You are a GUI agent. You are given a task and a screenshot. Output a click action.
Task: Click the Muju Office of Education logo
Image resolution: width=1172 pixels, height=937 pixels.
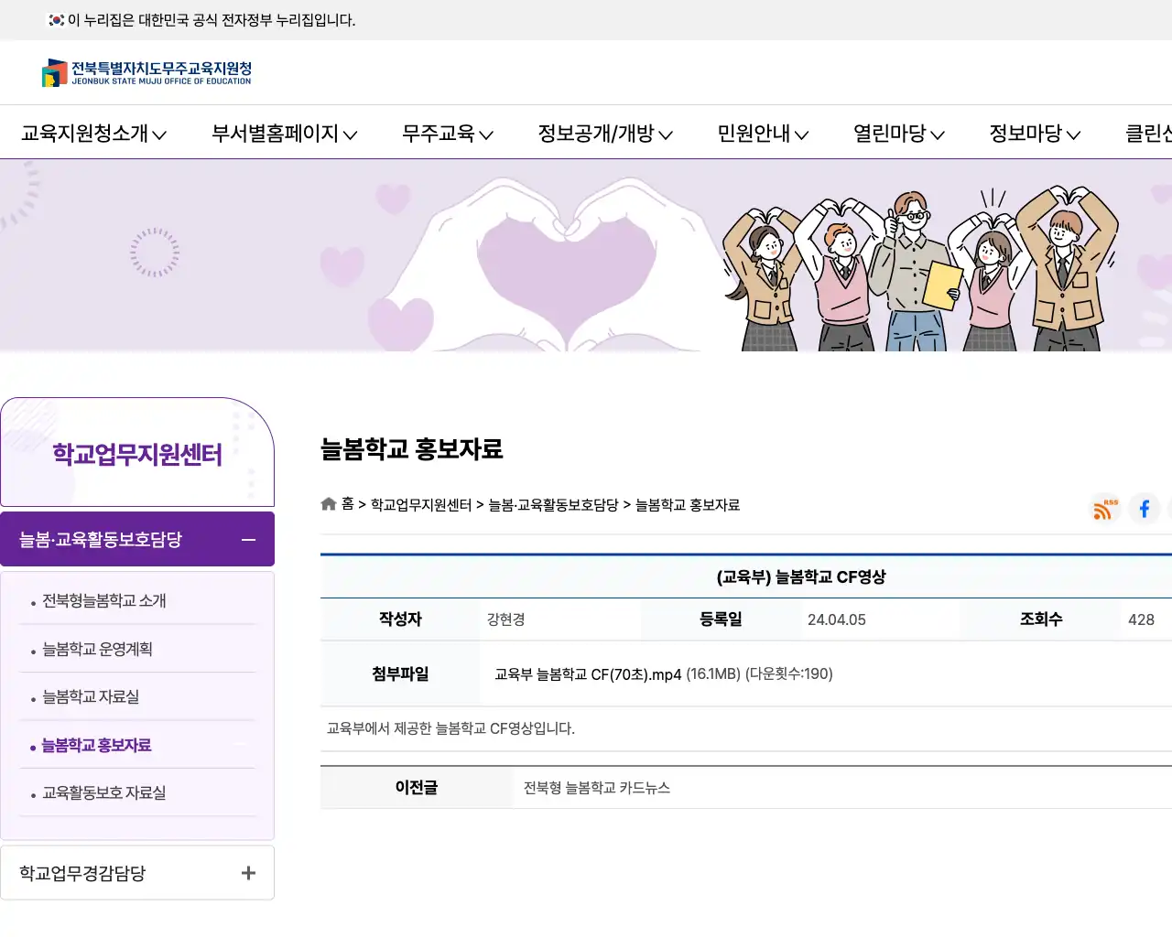tap(146, 73)
